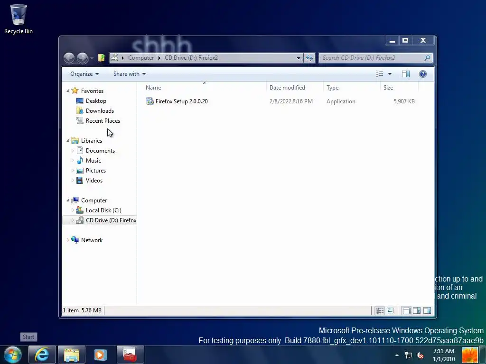The image size is (486, 364).
Task: Refresh the folder view
Action: [309, 58]
